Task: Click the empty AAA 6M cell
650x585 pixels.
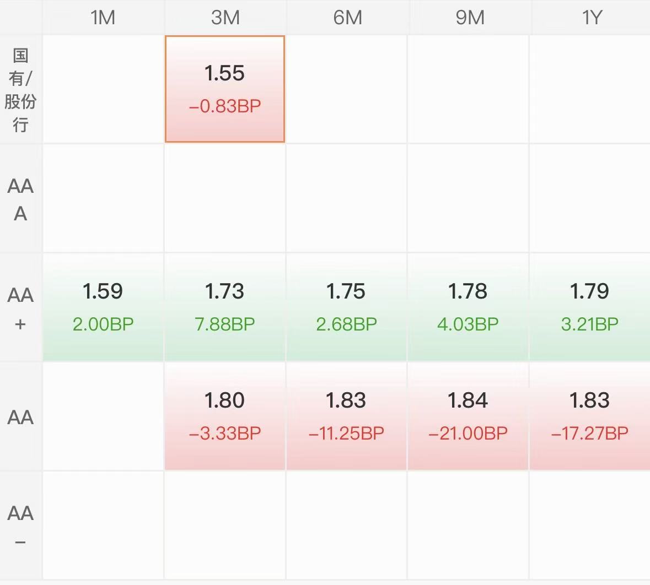Action: 346,198
